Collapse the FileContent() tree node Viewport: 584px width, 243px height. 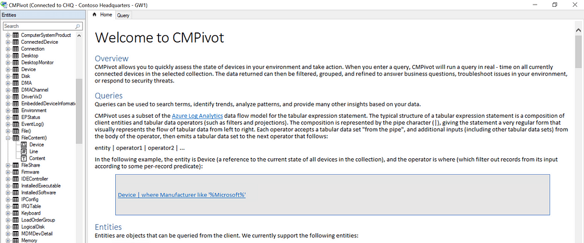pos(8,138)
